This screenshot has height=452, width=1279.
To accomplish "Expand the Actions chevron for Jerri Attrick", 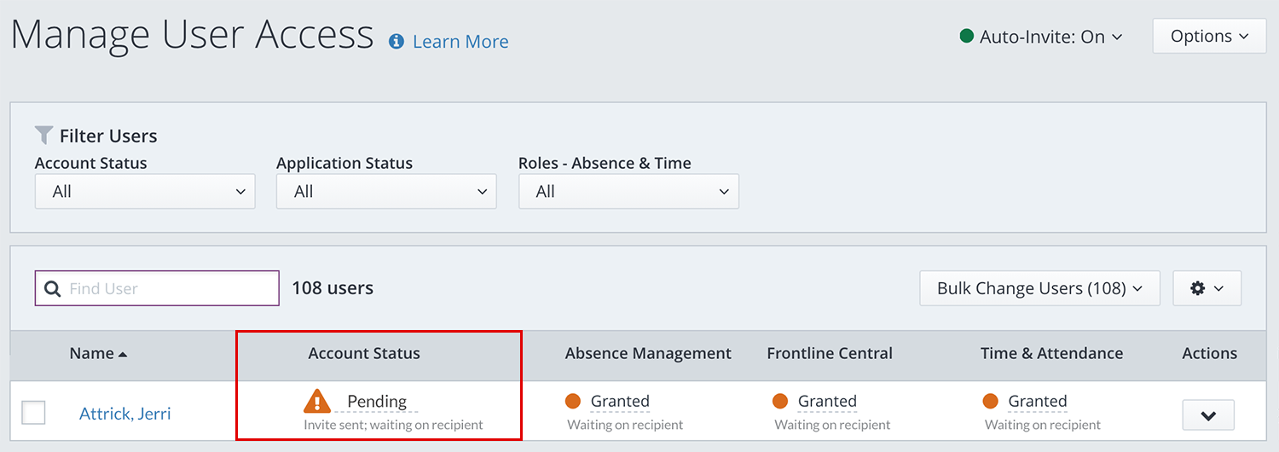I will tap(1208, 415).
